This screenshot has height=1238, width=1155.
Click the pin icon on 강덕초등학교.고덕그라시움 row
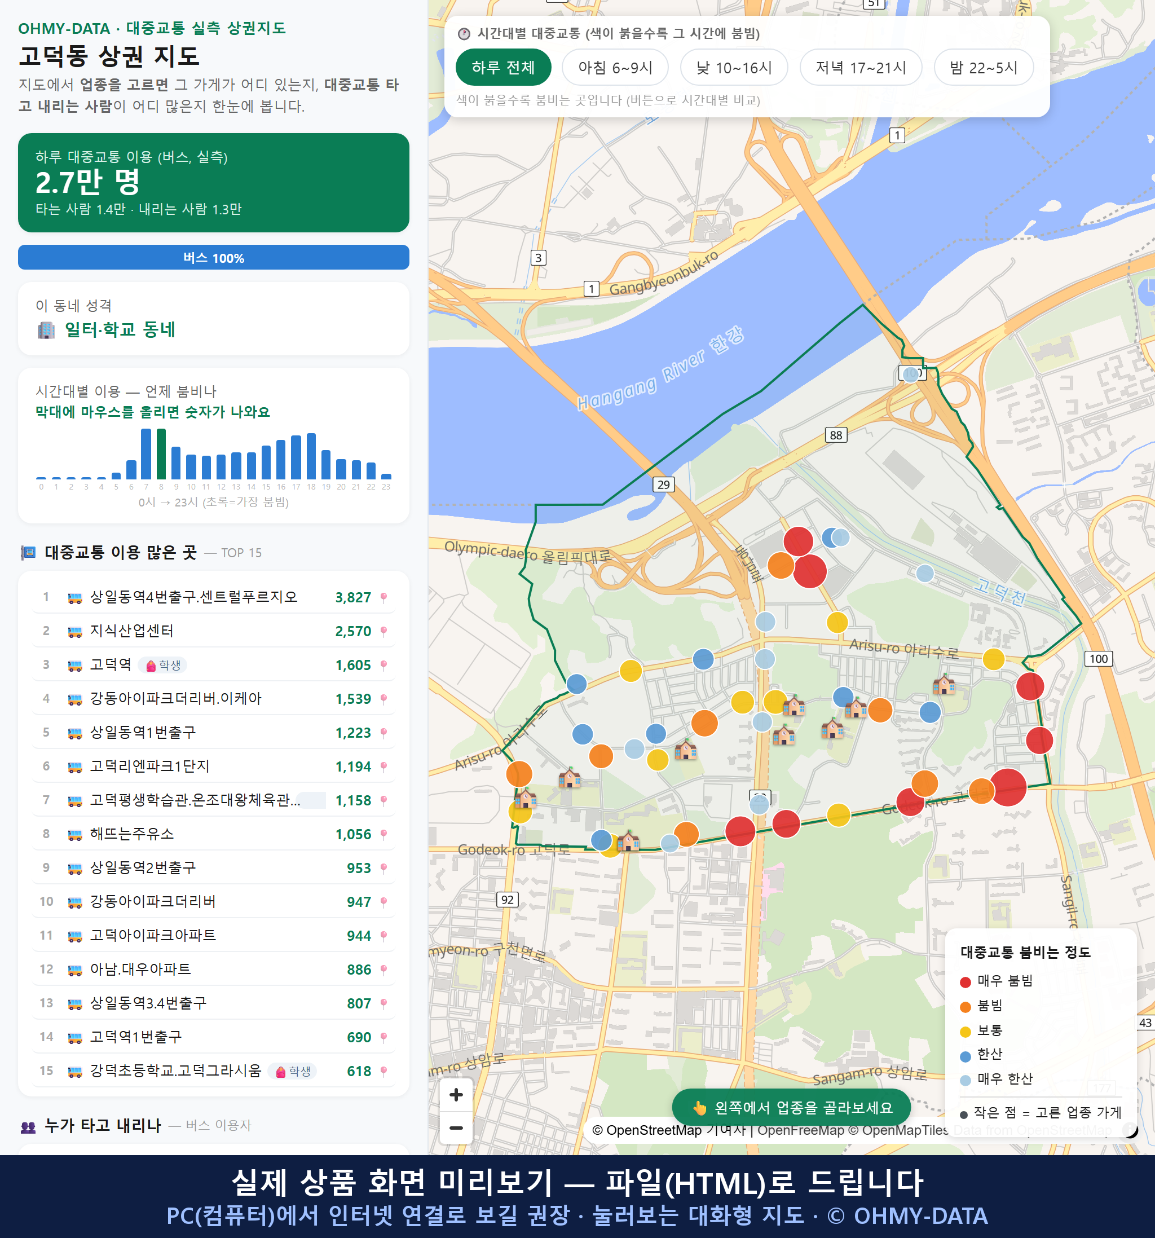point(383,1072)
